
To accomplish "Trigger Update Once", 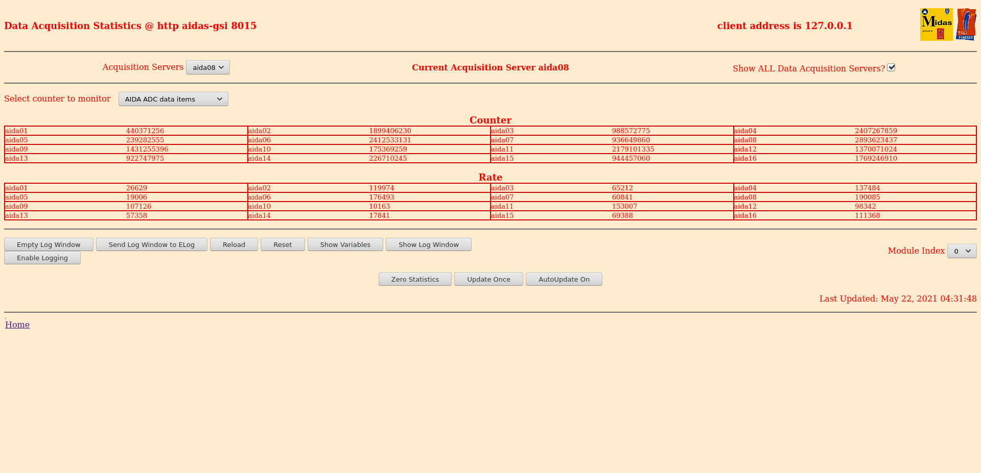I will 488,279.
